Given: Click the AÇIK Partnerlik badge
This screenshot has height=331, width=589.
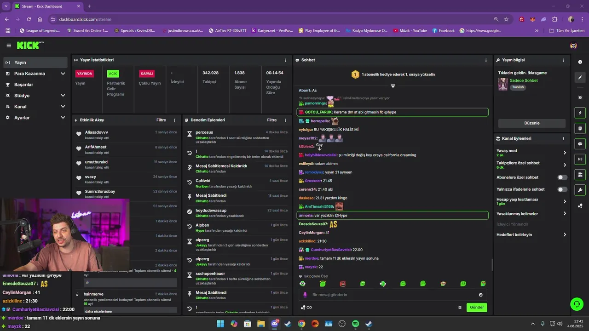Looking at the screenshot, I should coord(113,74).
